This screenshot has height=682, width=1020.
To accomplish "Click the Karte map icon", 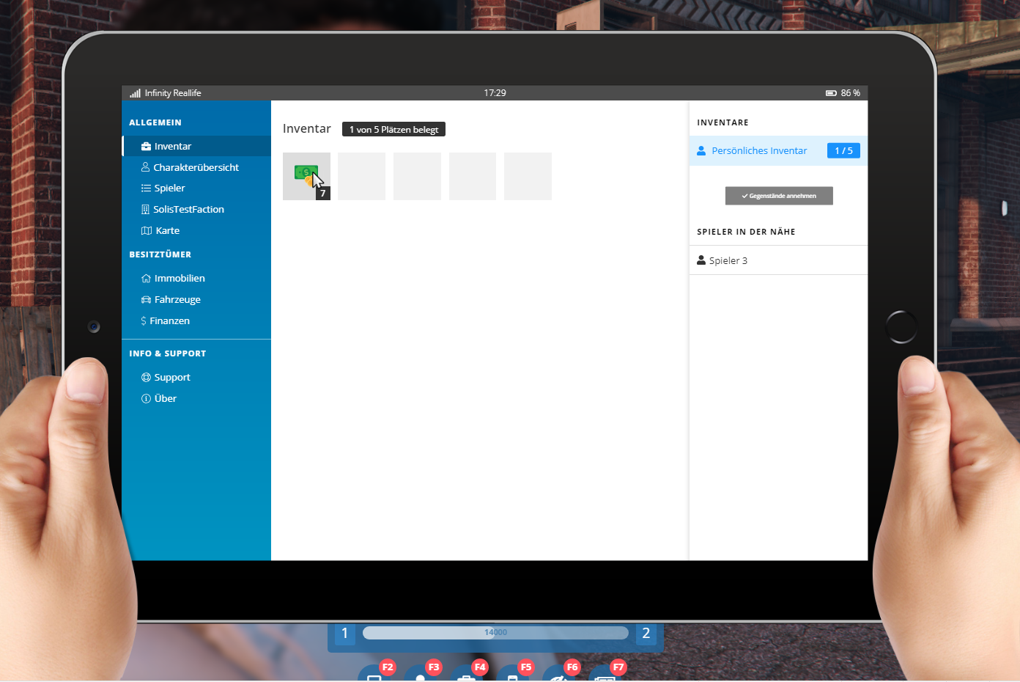I will [x=146, y=231].
